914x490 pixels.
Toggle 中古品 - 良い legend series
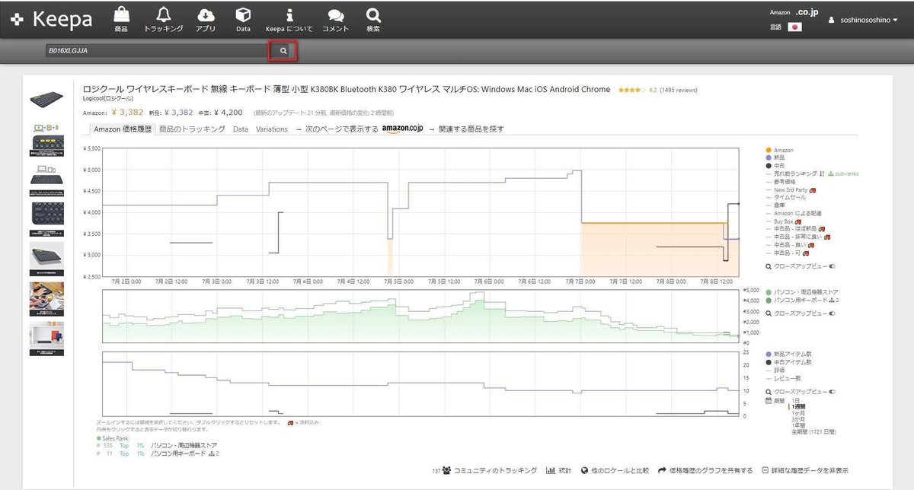790,245
